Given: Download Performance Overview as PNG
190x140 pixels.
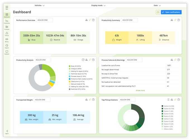Looking at the screenshot, I should click(x=86, y=20).
